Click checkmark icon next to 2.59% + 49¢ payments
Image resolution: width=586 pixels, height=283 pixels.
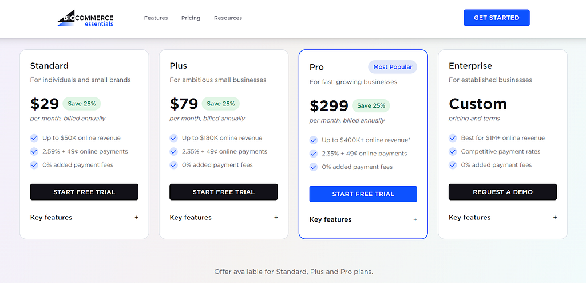click(x=34, y=152)
